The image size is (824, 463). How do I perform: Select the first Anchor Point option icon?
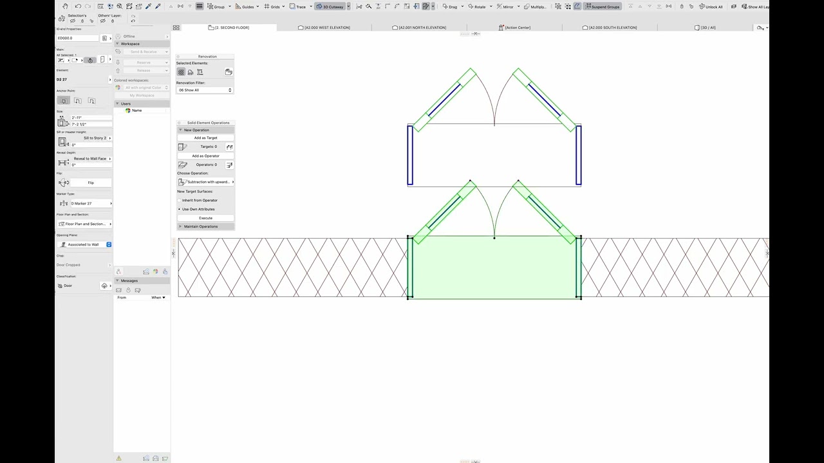coord(63,100)
